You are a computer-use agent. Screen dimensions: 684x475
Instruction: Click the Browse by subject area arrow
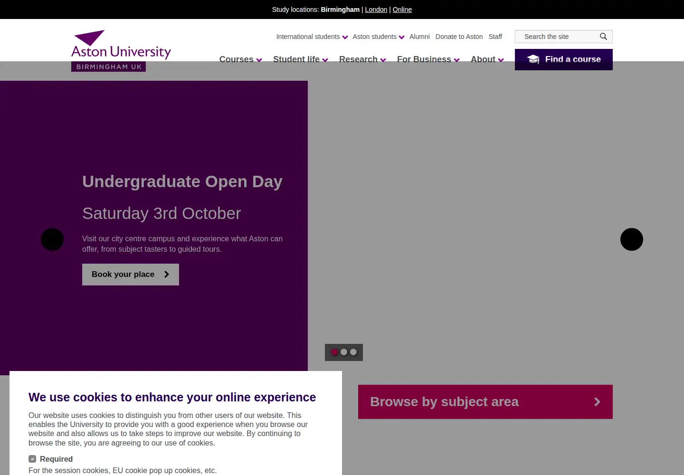[597, 402]
